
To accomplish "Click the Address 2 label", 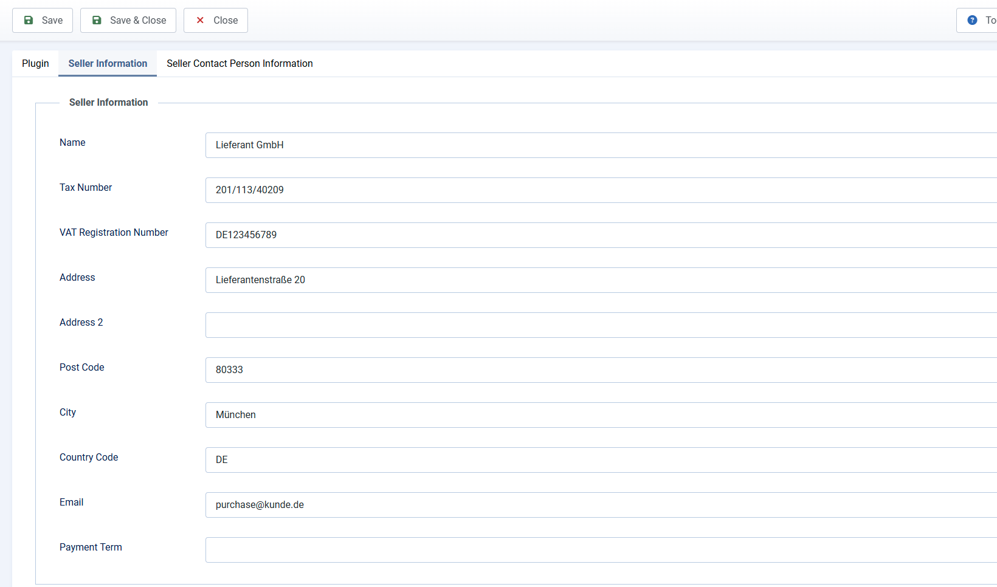I will click(x=81, y=322).
